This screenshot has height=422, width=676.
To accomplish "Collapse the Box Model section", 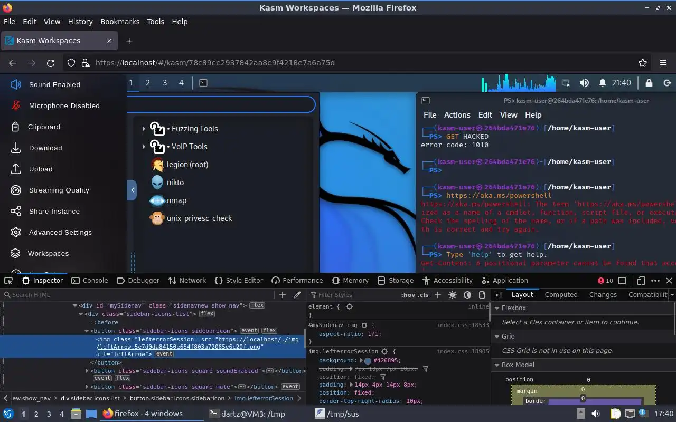I will (x=497, y=365).
